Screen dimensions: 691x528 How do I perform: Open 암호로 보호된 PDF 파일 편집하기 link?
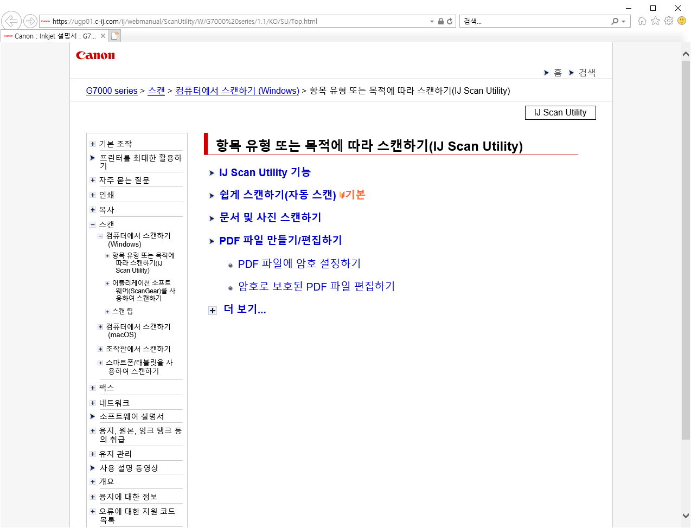click(x=316, y=286)
